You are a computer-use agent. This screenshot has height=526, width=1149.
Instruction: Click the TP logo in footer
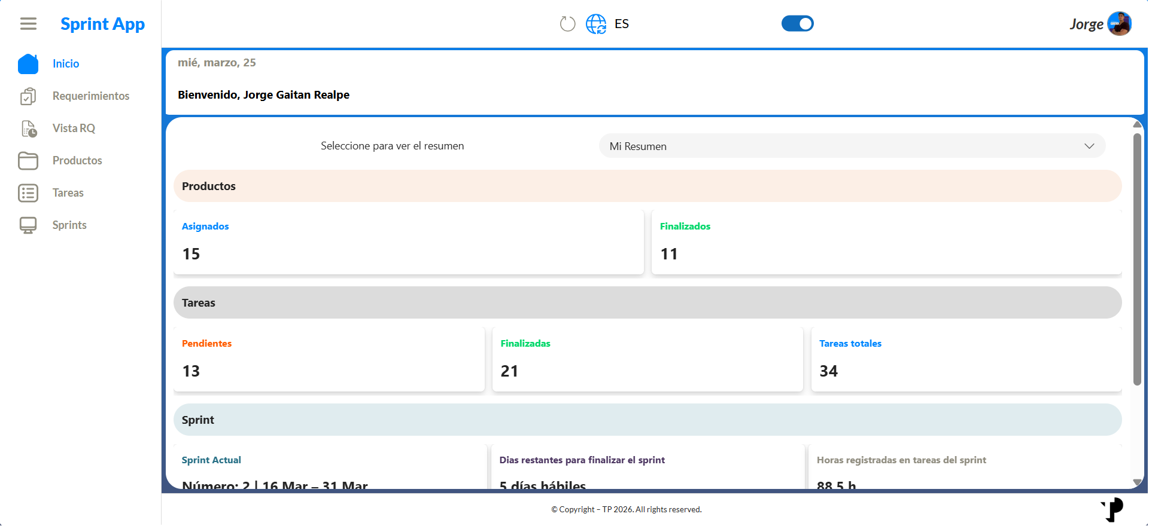(x=1112, y=510)
